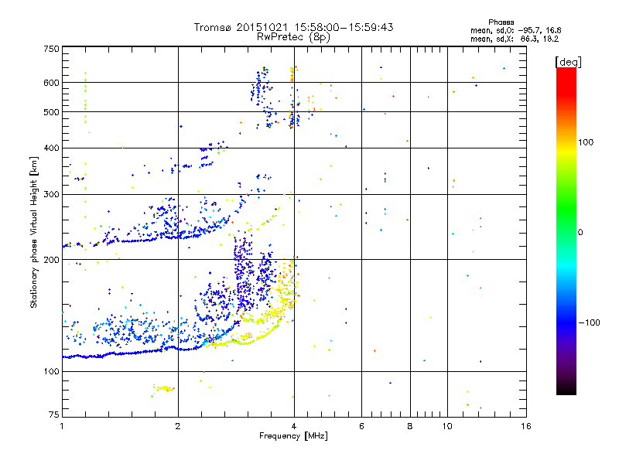This screenshot has width=619, height=464.
Task: Click the y-axis tick label '500'
Action: click(51, 112)
